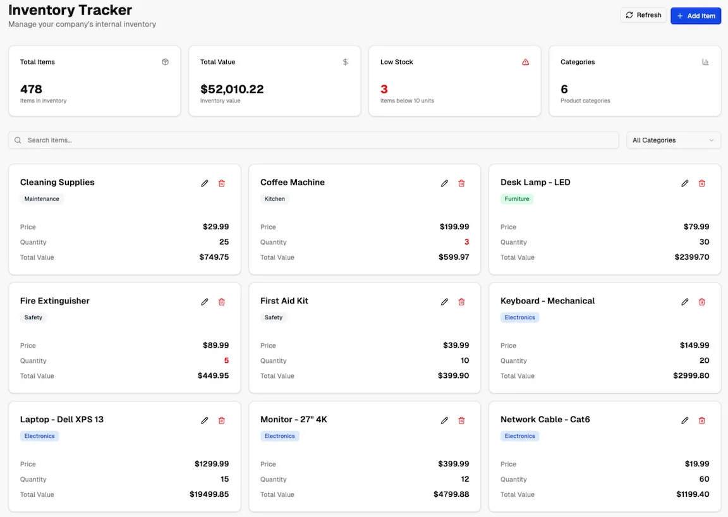
Task: Delete the Fire Extinguisher item
Action: click(221, 302)
